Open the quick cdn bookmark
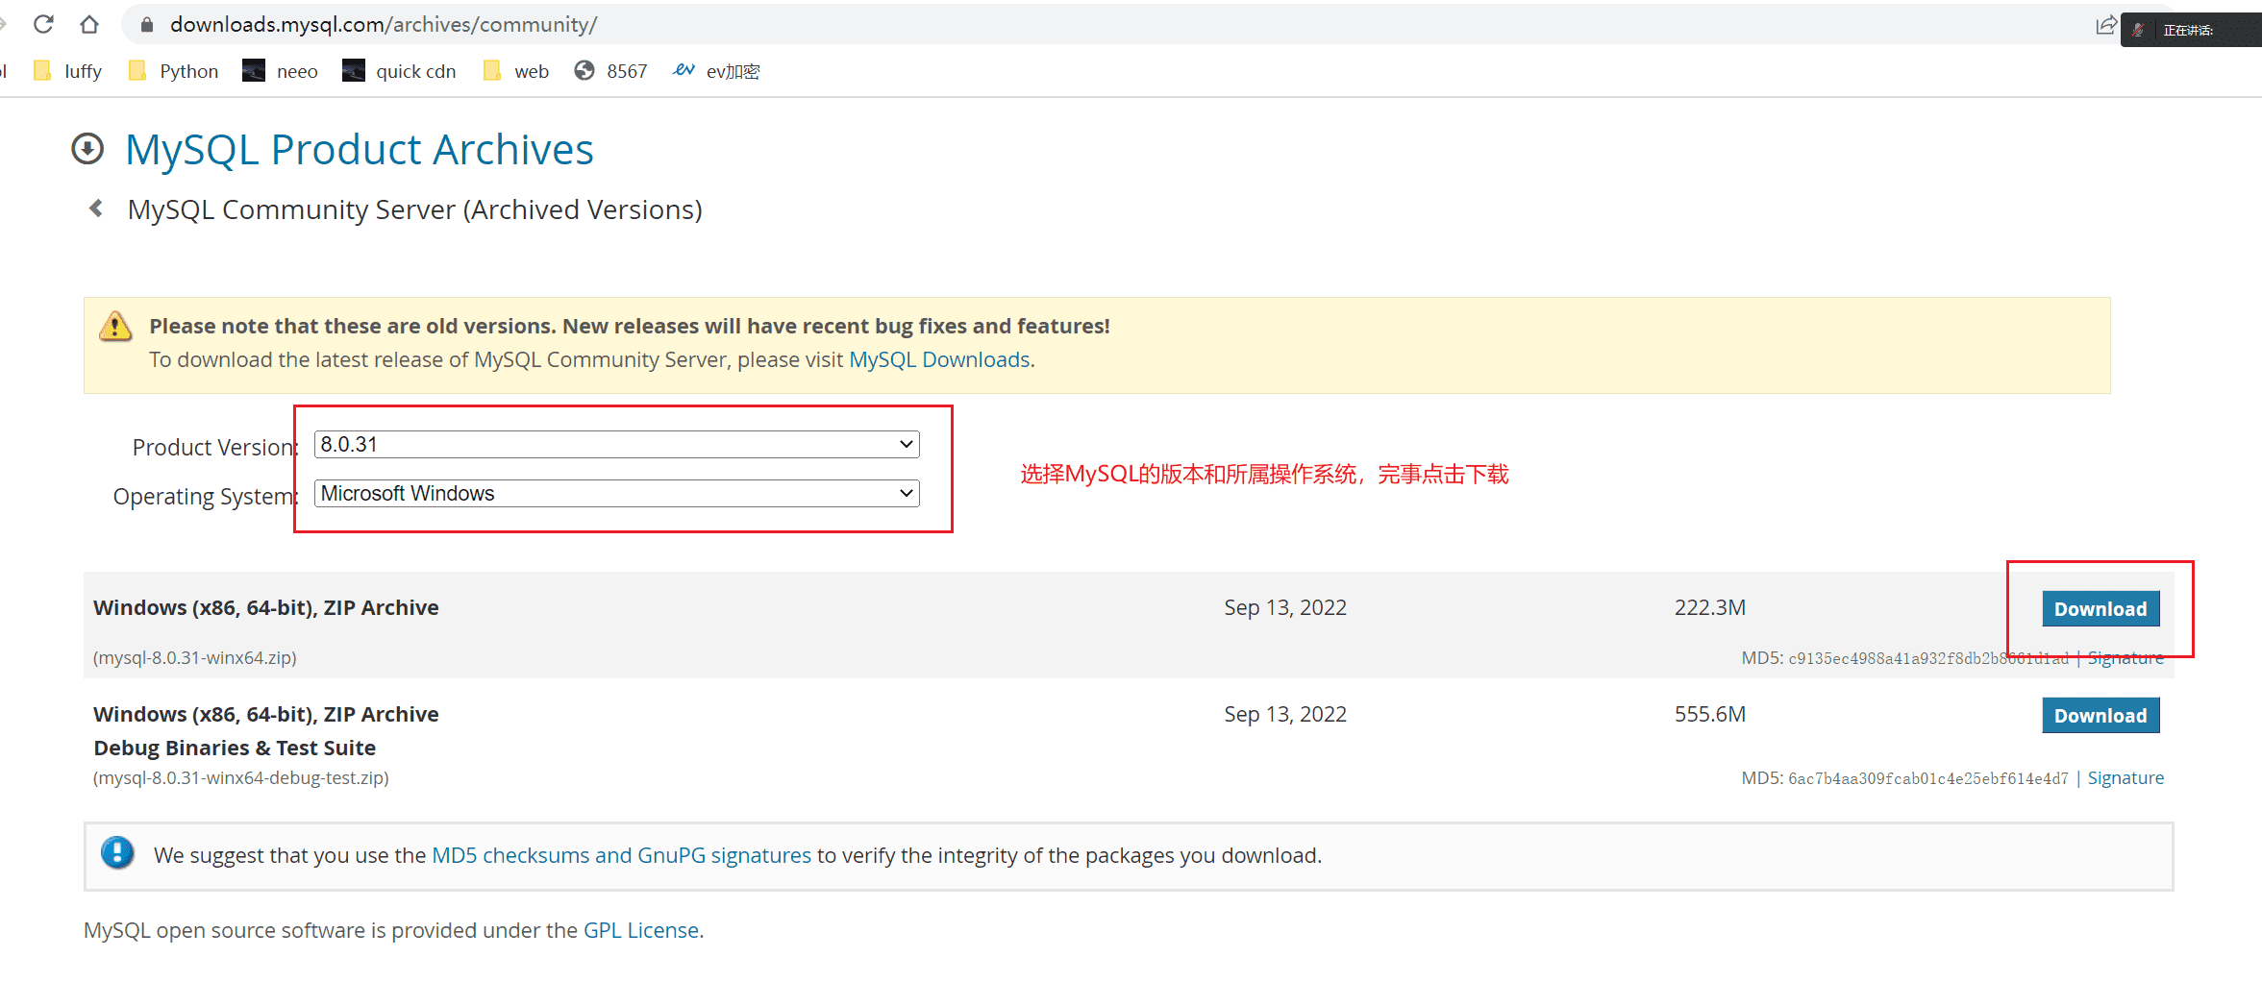 tap(399, 71)
